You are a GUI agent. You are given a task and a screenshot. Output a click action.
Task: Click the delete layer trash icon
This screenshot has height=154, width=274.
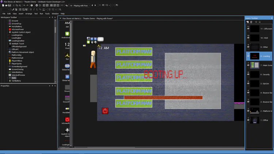(251, 22)
